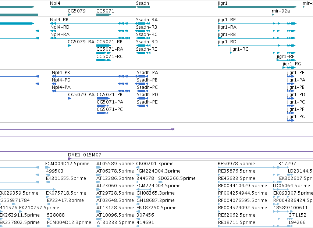This screenshot has height=228, width=313.
Task: Select the 499503 EST label
Action: pyautogui.click(x=55, y=171)
